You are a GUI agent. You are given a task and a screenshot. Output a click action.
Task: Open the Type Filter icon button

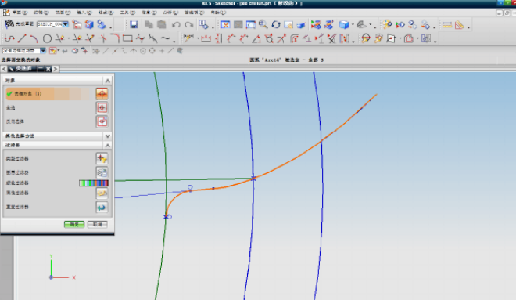(102, 158)
